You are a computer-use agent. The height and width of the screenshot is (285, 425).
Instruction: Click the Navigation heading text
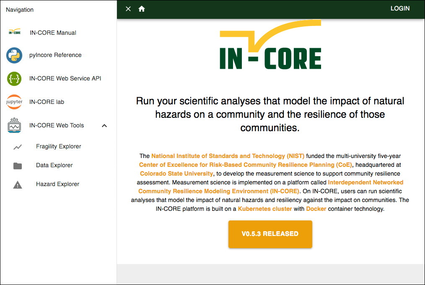coord(20,10)
